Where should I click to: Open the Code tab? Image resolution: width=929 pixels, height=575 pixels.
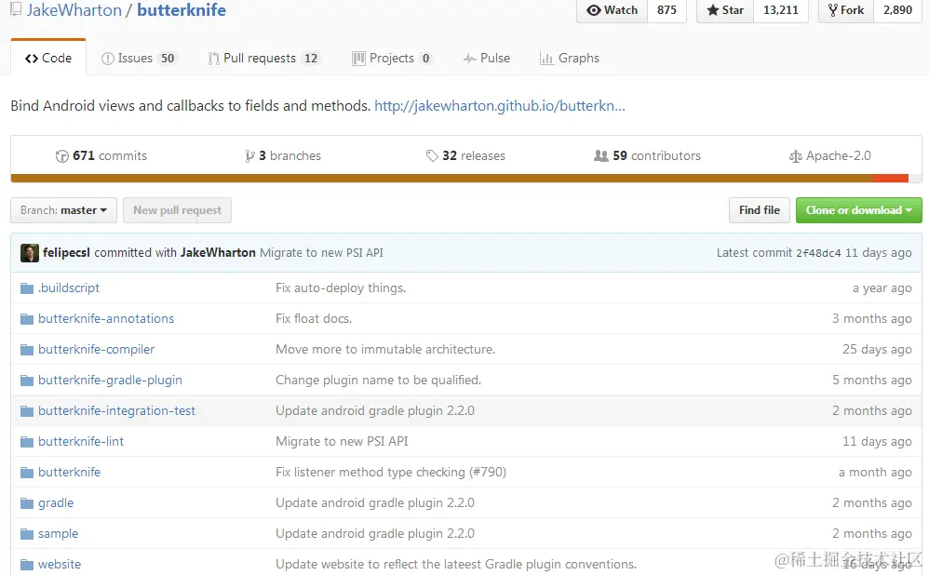48,58
